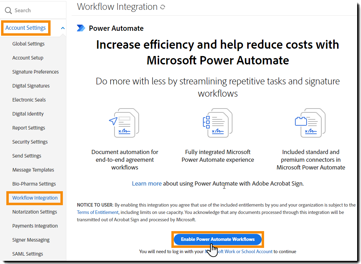View the Terms of Entitlement
361x264 pixels.
[97, 212]
